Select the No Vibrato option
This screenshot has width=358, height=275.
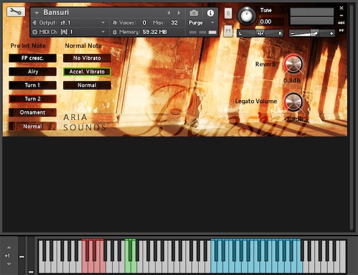click(x=87, y=58)
